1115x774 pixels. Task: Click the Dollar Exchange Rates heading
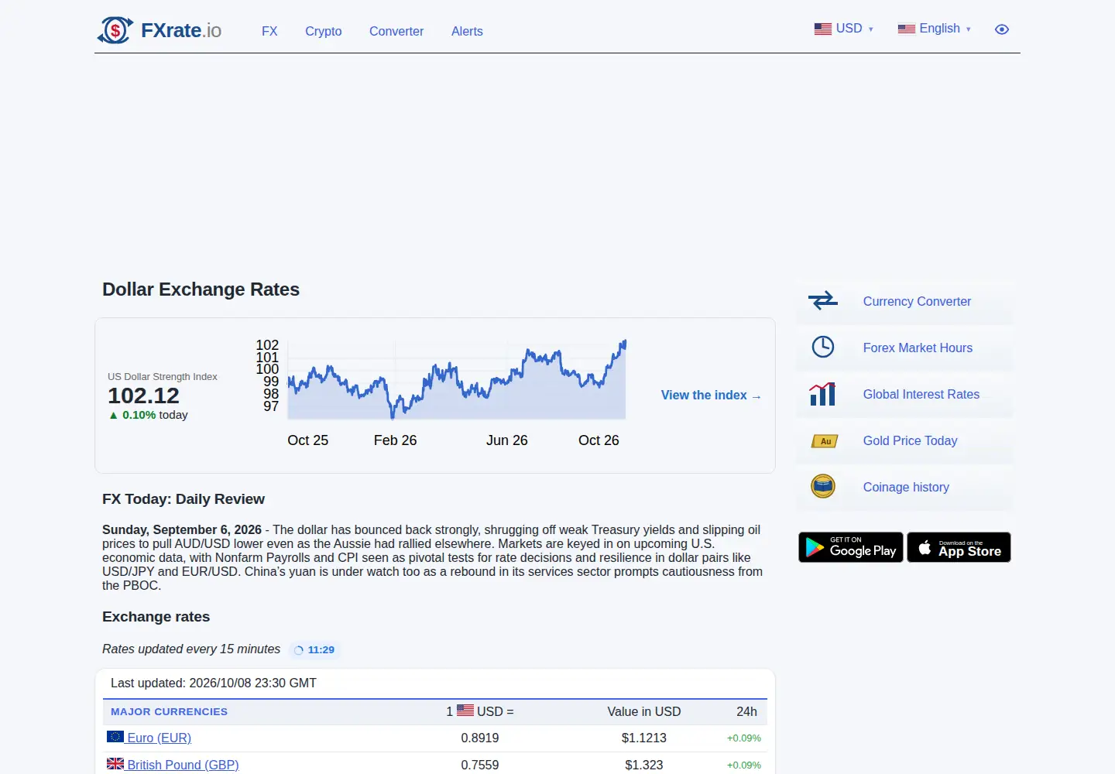[201, 289]
